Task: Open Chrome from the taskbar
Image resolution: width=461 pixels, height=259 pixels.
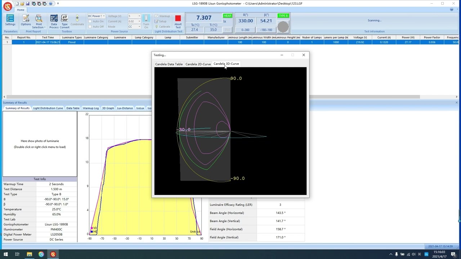Action: click(x=41, y=254)
